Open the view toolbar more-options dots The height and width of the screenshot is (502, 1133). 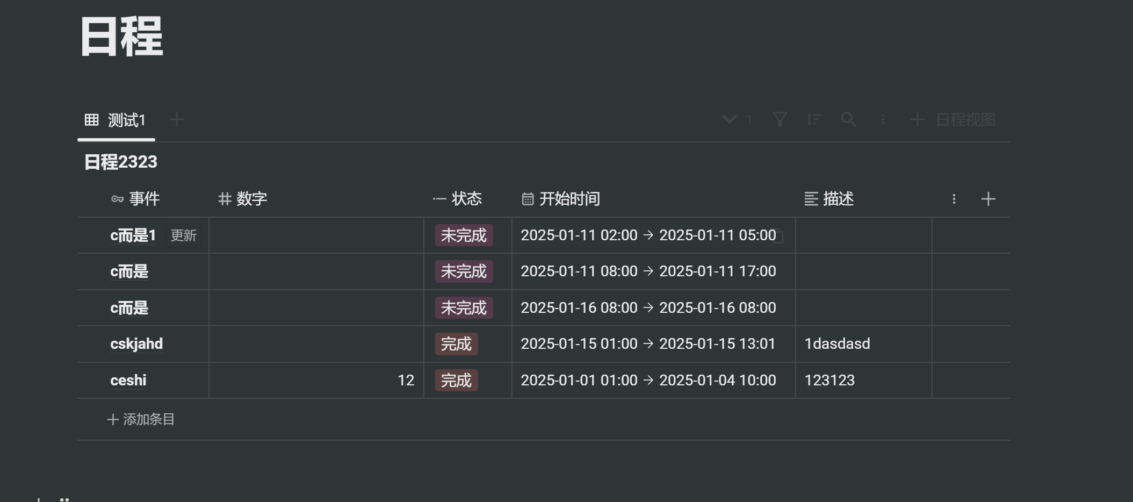click(883, 119)
